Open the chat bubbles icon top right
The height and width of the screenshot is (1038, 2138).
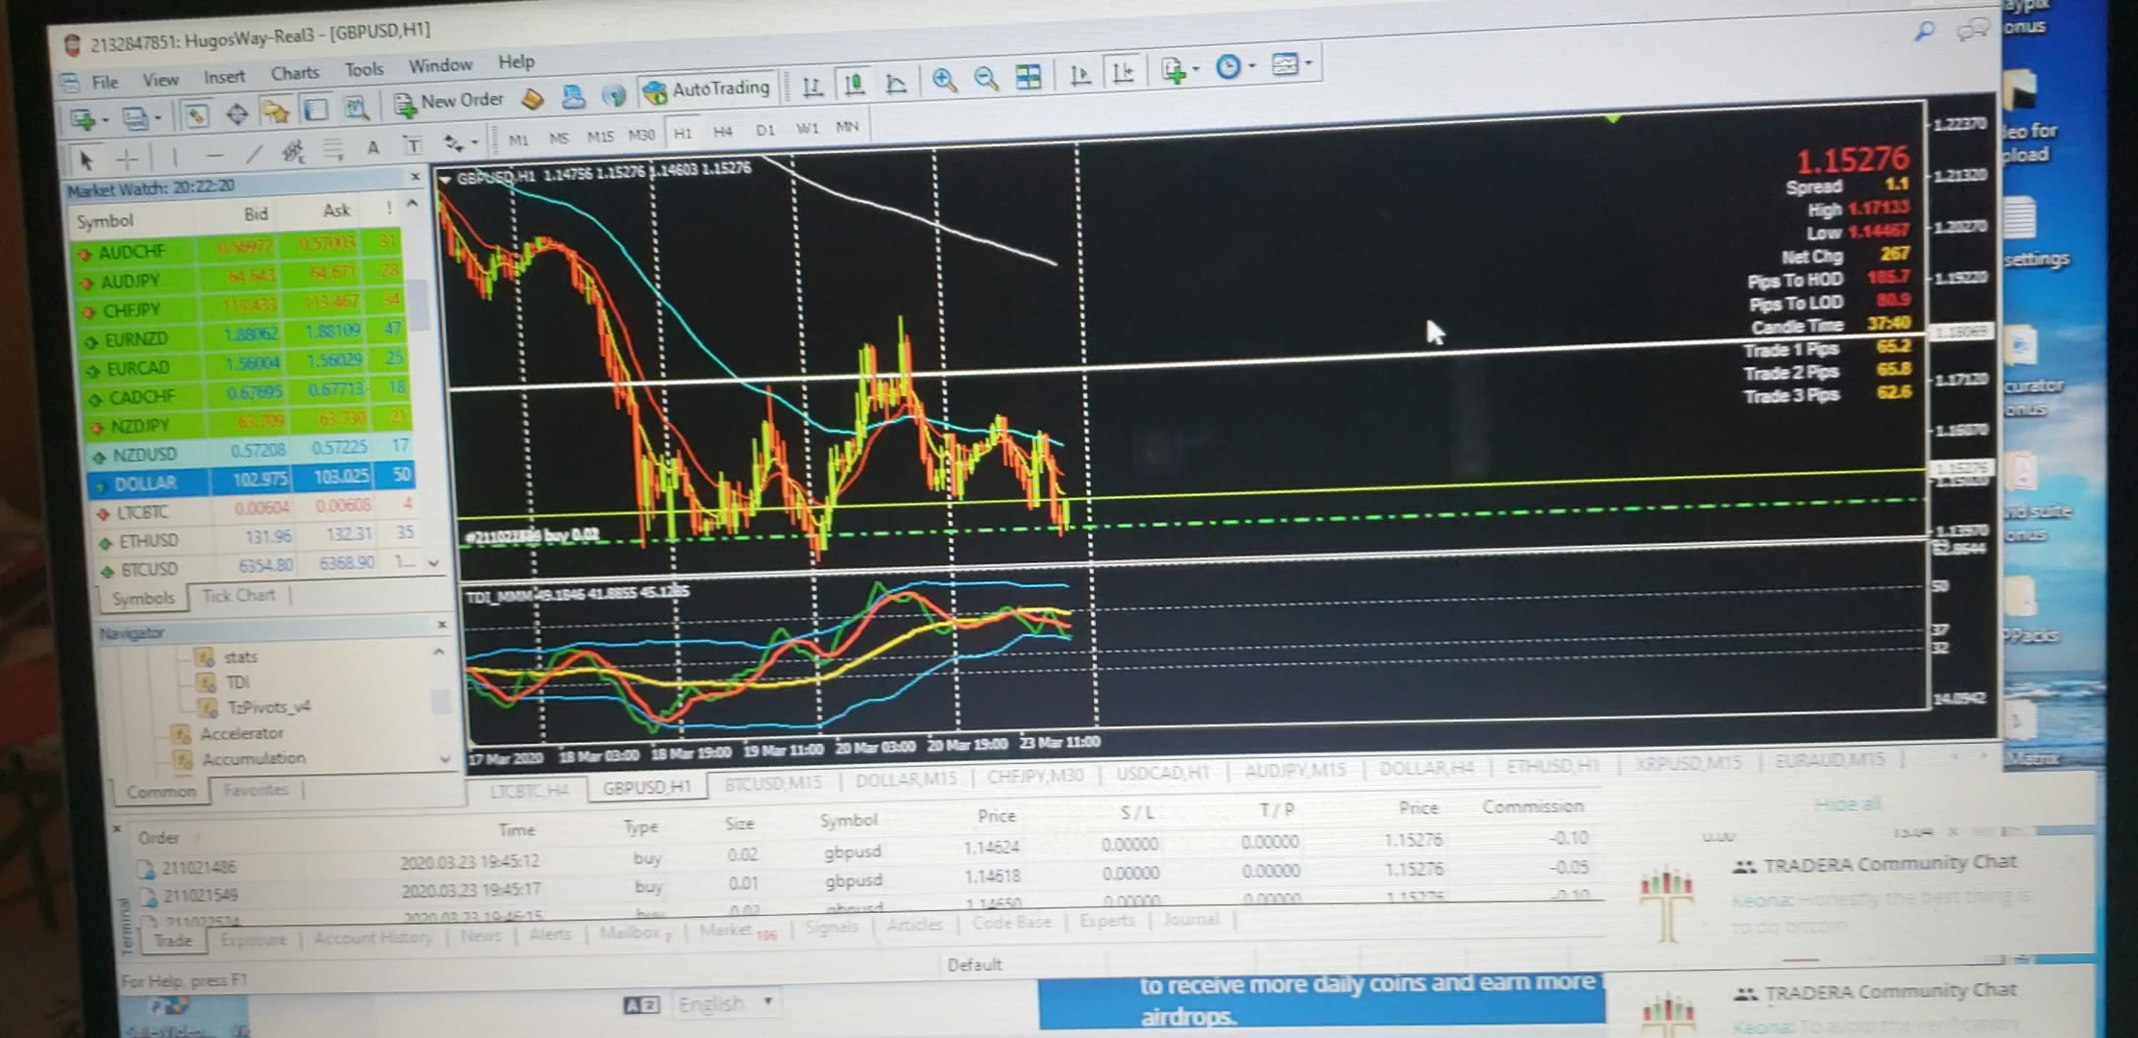1972,30
